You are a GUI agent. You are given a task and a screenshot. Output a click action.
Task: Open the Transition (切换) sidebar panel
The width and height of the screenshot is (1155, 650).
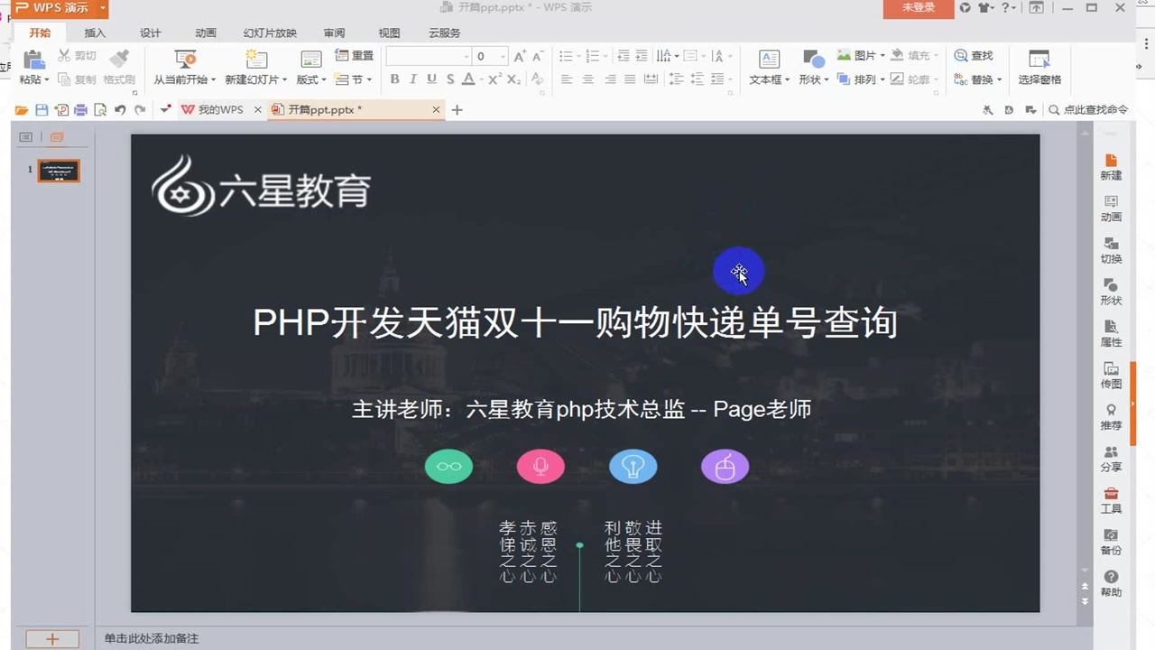point(1111,250)
